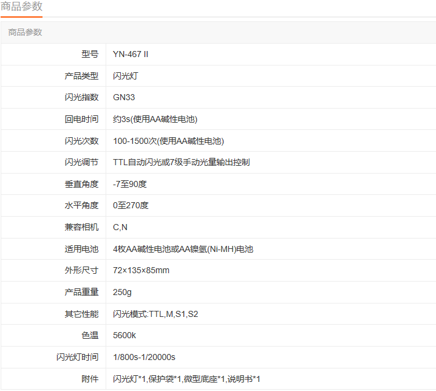Click the 1/800s-1/20000s flash duration value
This screenshot has width=436, height=391.
click(x=144, y=357)
